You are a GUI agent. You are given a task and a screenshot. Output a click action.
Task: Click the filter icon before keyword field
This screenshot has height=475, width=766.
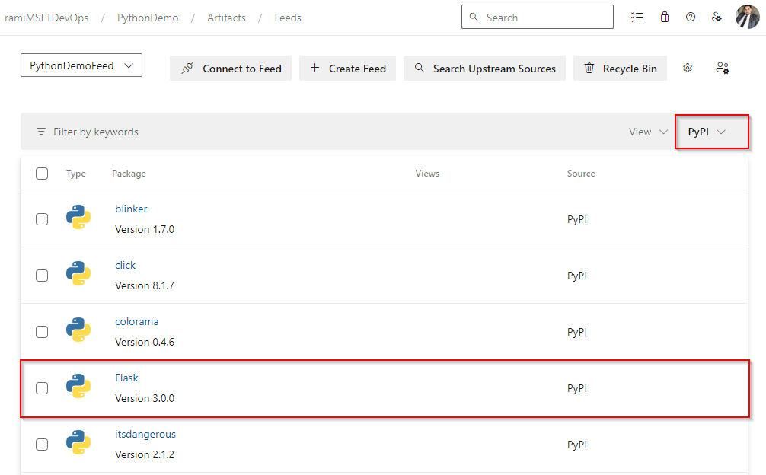(41, 131)
